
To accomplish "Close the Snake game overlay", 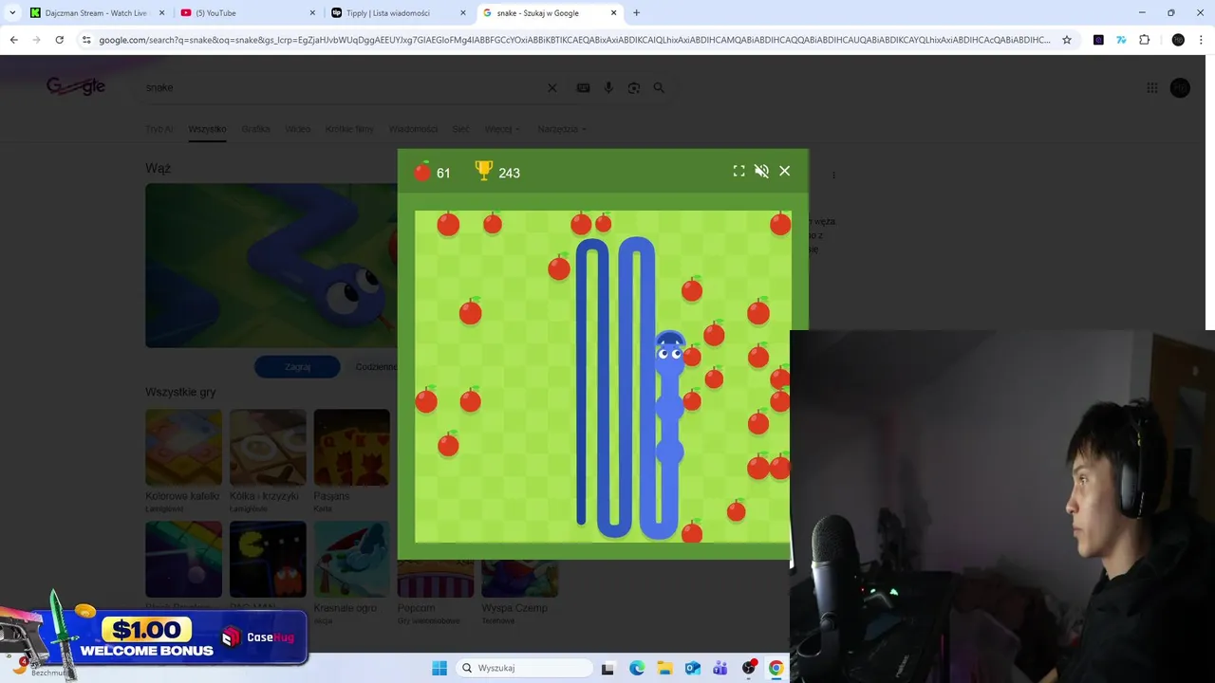I will click(x=784, y=171).
